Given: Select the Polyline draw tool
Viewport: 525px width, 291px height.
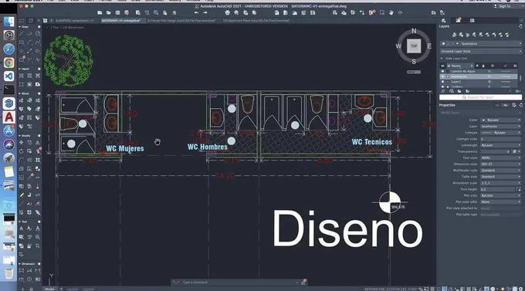Looking at the screenshot, I should (x=29, y=34).
